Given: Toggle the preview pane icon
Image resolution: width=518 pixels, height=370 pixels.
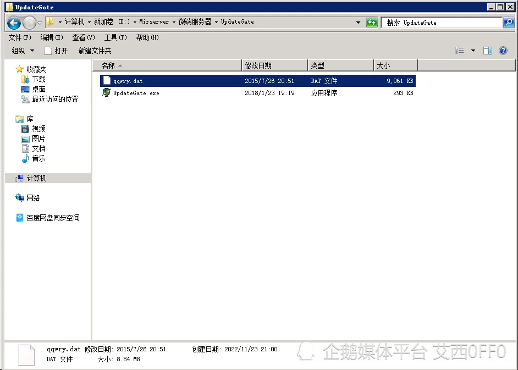Looking at the screenshot, I should pos(487,51).
